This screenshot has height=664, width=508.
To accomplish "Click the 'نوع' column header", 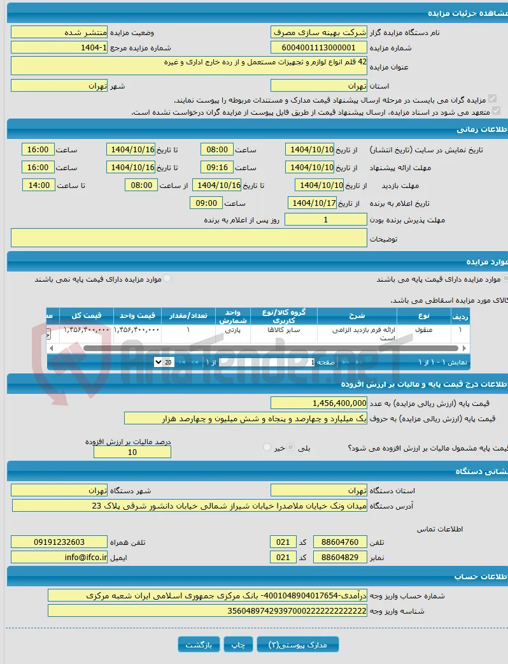I will (x=424, y=316).
